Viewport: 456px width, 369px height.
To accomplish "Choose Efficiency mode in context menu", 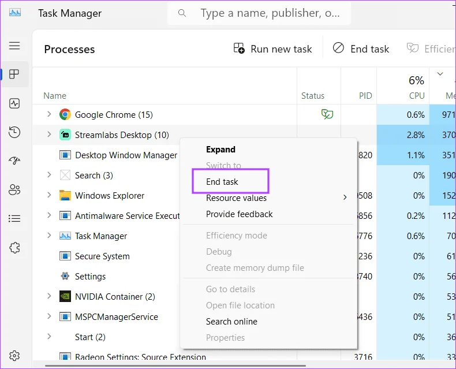I will coord(237,236).
